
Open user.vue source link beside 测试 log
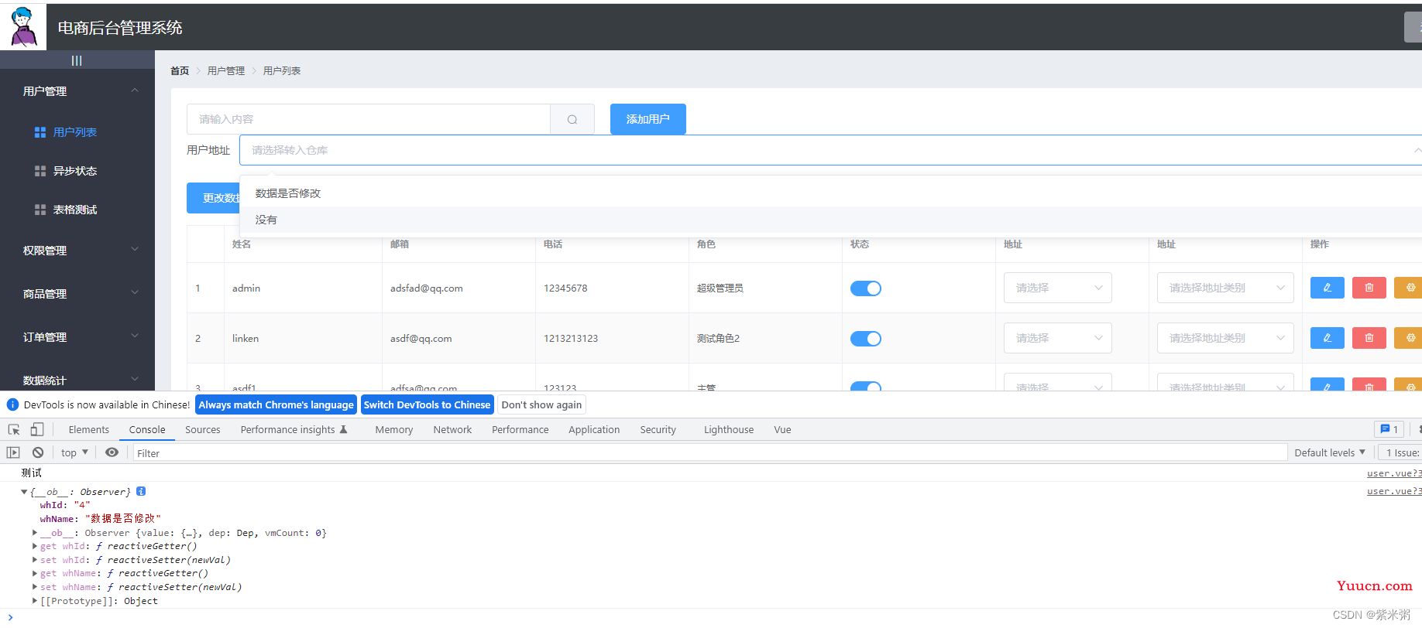(1394, 473)
